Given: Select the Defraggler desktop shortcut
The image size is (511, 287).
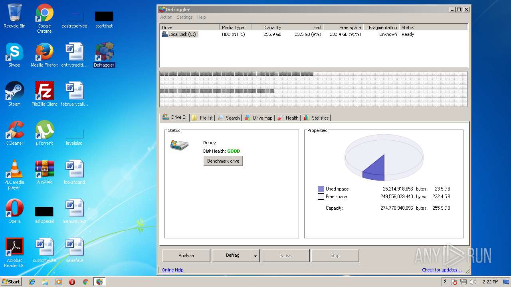Looking at the screenshot, I should 104,55.
